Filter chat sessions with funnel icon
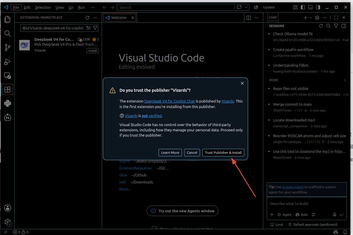Image resolution: width=353 pixels, height=235 pixels. [x=336, y=26]
